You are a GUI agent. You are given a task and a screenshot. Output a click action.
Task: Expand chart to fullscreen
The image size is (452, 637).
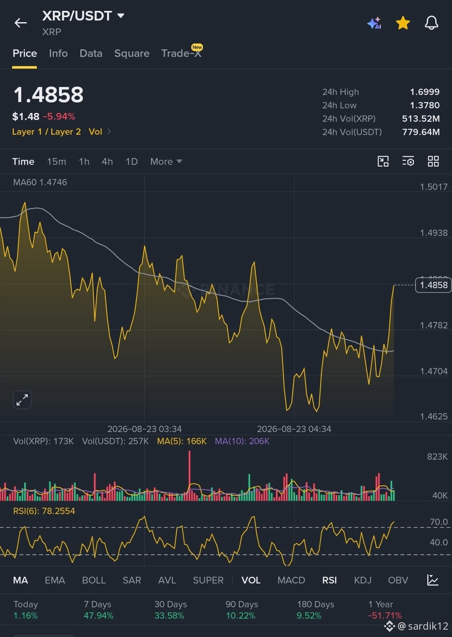22,400
